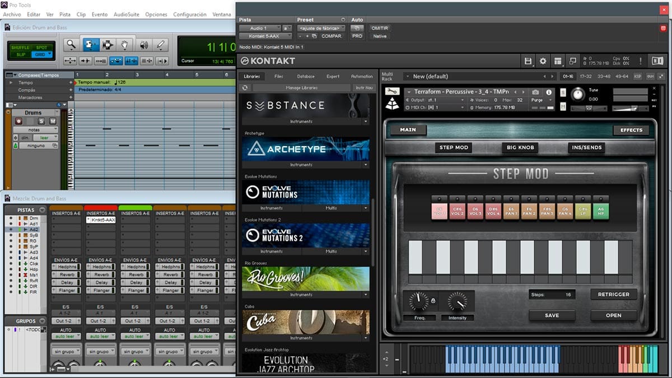This screenshot has height=378, width=672.
Task: Open the leer automation mode dropdown
Action: 45,138
